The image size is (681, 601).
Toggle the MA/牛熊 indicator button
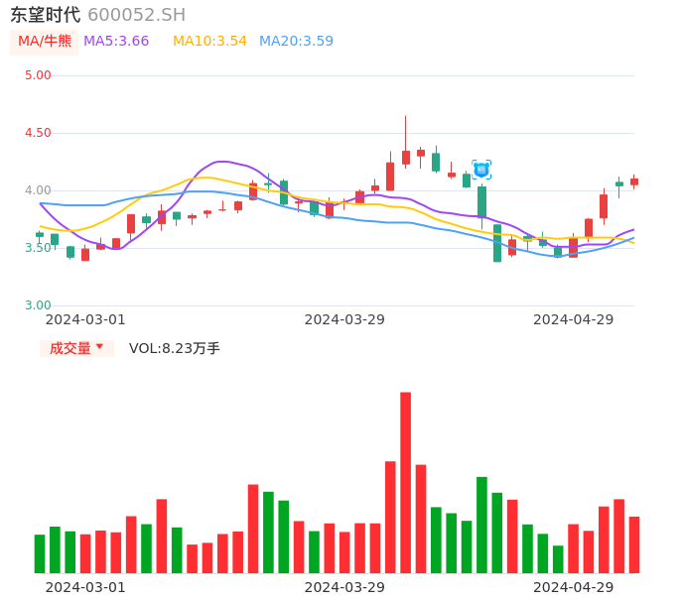(45, 42)
